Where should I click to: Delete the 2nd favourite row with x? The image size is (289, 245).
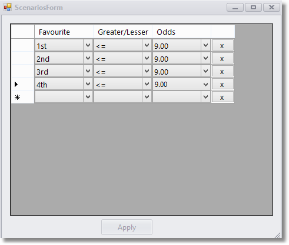(222, 58)
